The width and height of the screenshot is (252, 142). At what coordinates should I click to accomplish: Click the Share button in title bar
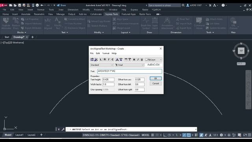pyautogui.click(x=61, y=5)
